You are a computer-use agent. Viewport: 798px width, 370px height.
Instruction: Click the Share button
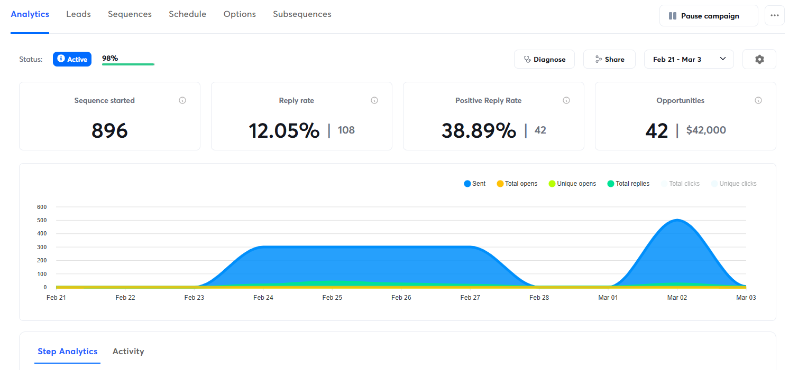click(x=609, y=60)
